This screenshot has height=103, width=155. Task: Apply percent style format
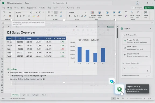75,16
